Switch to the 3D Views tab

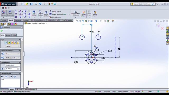20,89
